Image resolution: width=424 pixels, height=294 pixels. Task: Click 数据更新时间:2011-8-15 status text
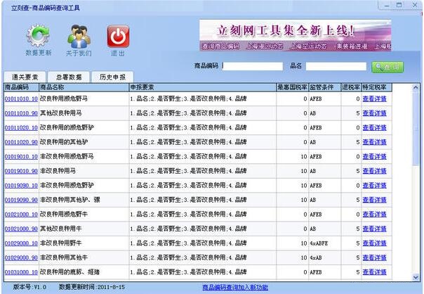(92, 287)
